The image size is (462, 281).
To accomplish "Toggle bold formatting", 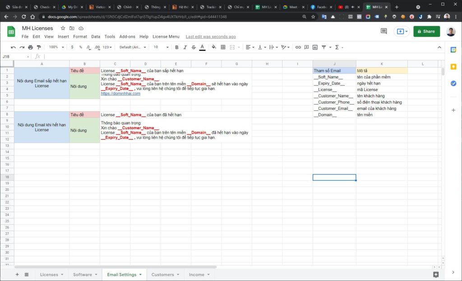I will (176, 47).
